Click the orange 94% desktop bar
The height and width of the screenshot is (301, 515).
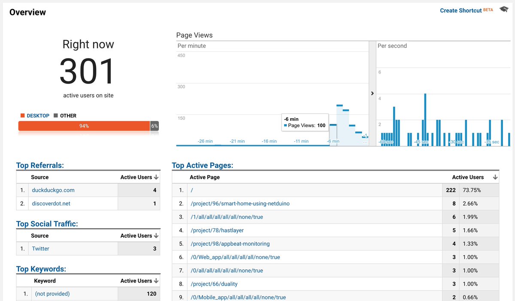coord(84,126)
